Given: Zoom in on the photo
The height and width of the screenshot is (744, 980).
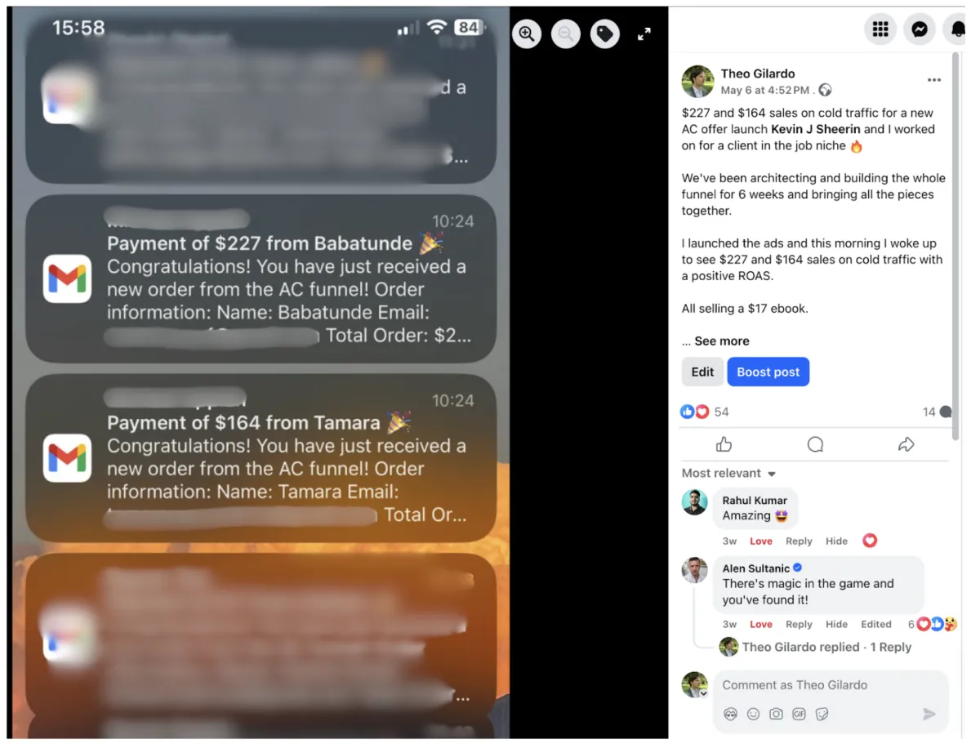Looking at the screenshot, I should (527, 33).
